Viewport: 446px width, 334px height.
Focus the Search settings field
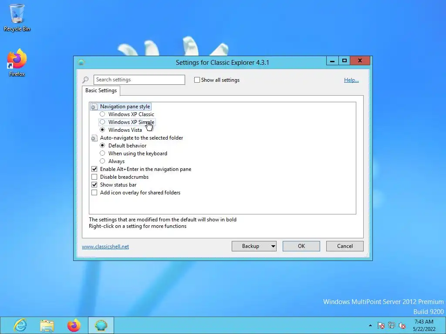coord(139,80)
